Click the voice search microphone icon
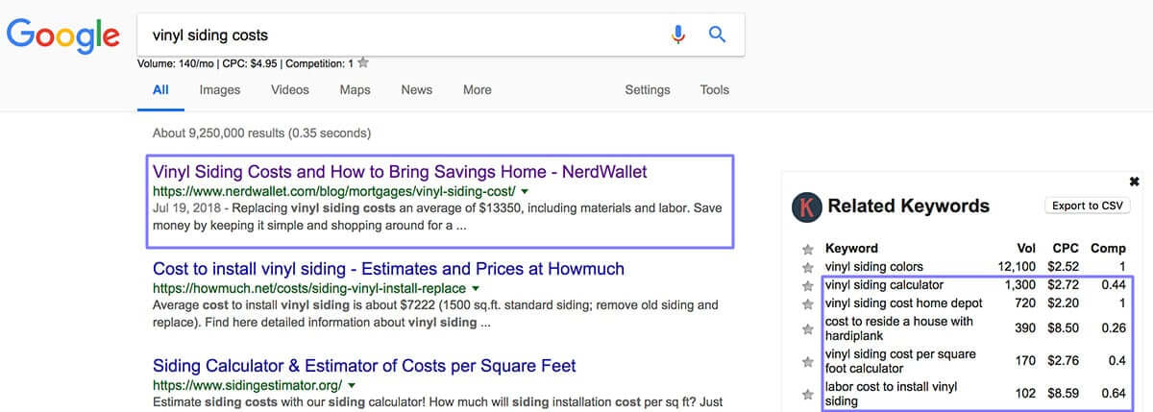This screenshot has width=1153, height=412. (678, 35)
